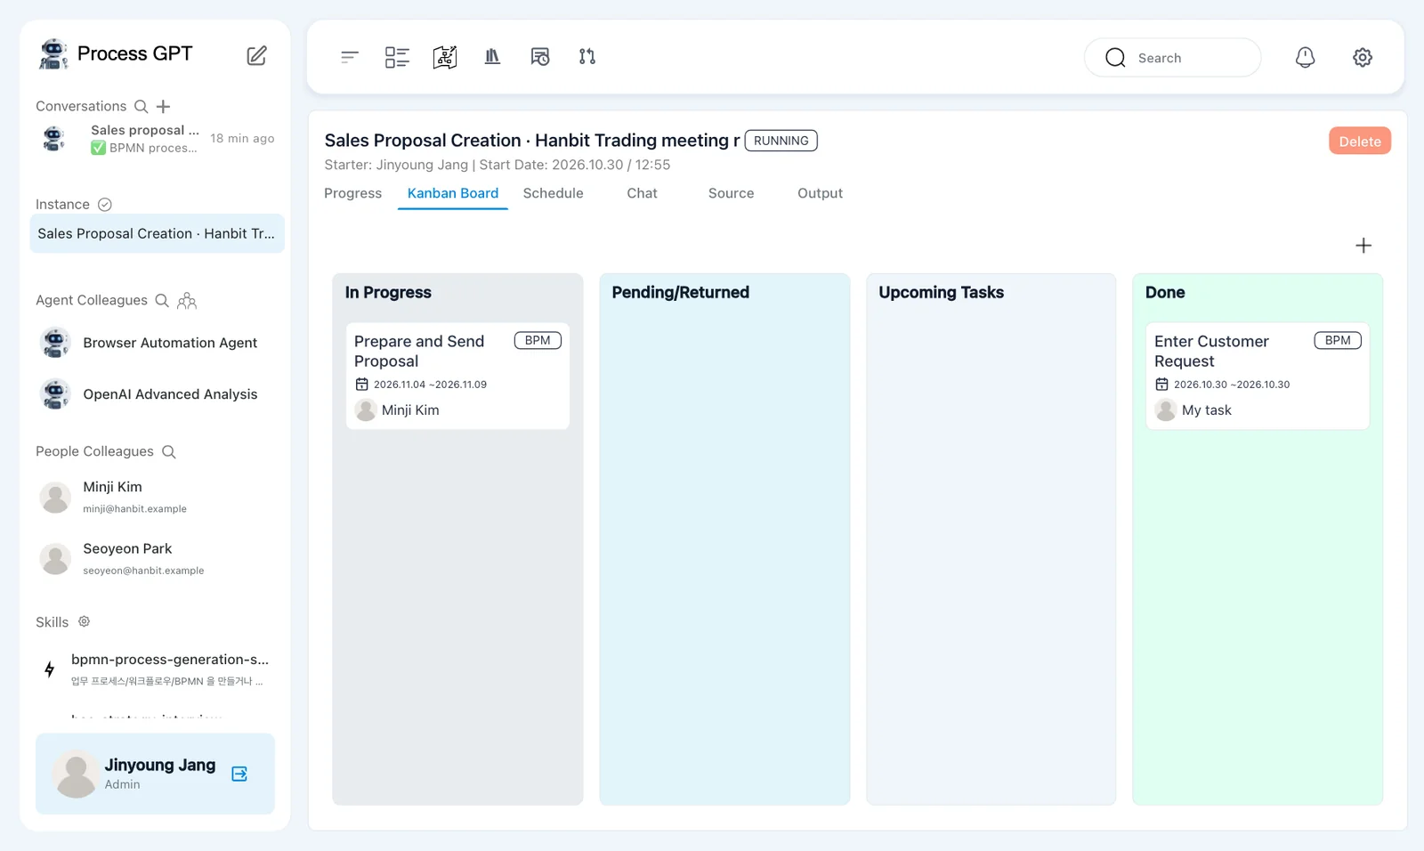Open the agent group people icon
Viewport: 1424px width, 851px height.
coord(187,300)
